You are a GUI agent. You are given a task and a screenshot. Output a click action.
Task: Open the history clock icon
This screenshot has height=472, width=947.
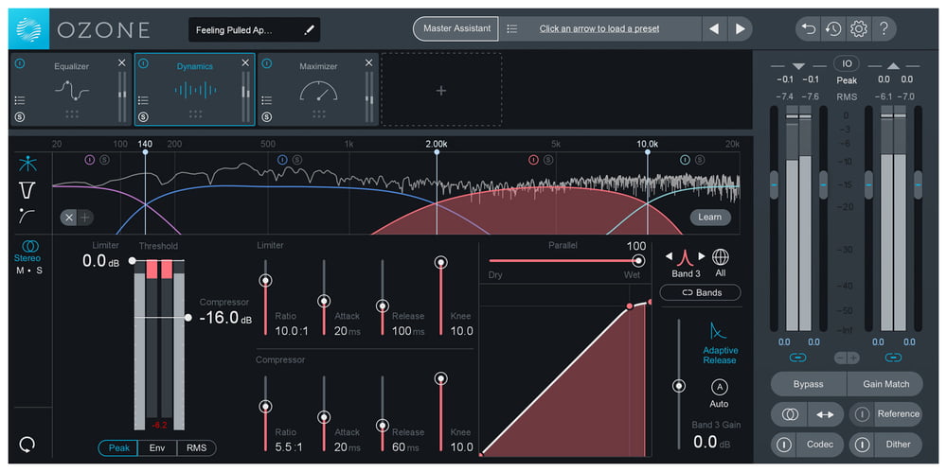pyautogui.click(x=833, y=28)
